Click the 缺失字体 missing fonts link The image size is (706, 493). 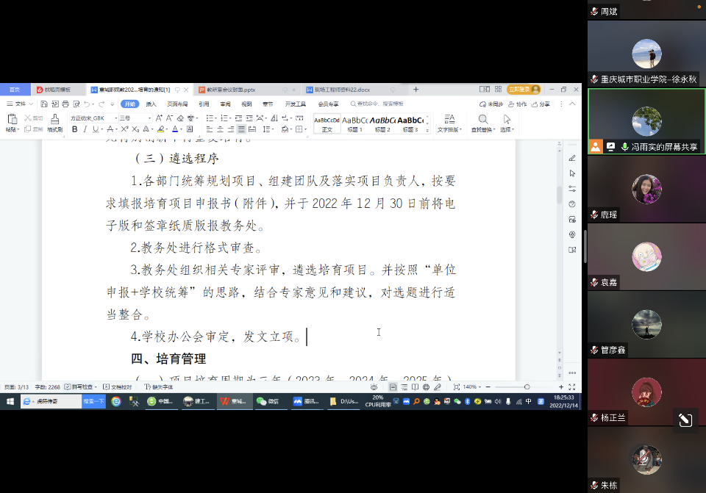[160, 387]
